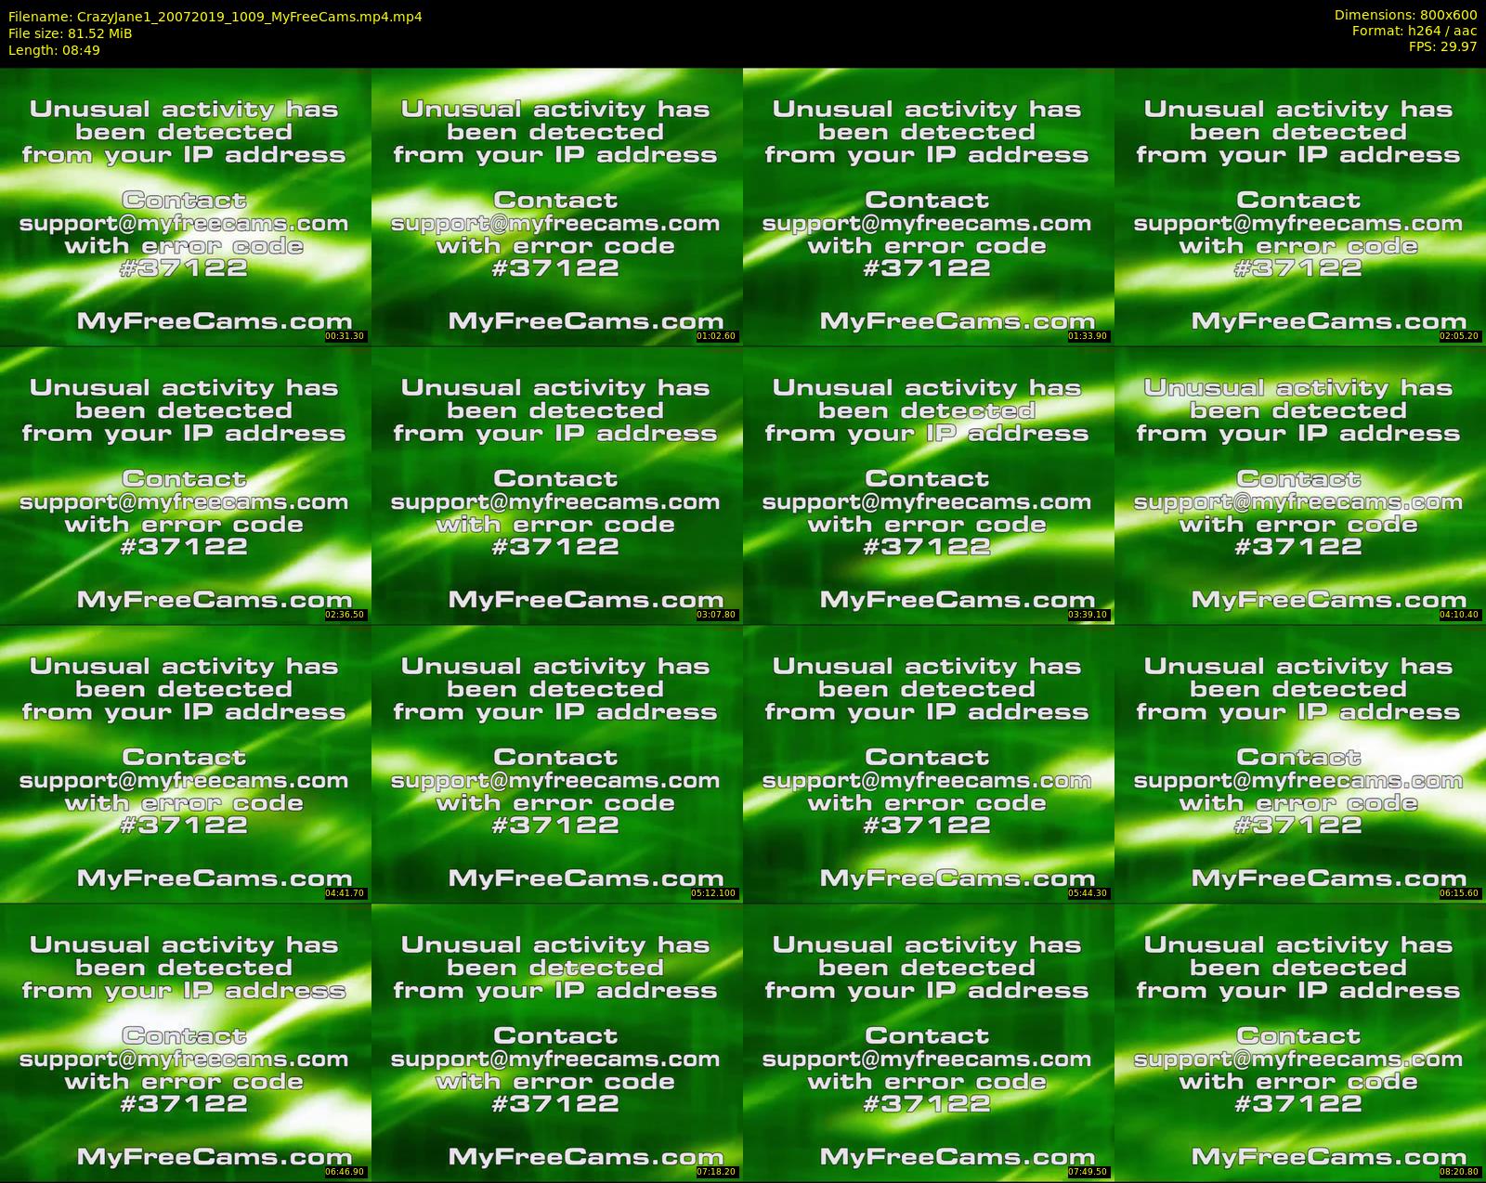Click the thumbnail stamped 03:39.10
This screenshot has width=1486, height=1183.
(x=929, y=485)
